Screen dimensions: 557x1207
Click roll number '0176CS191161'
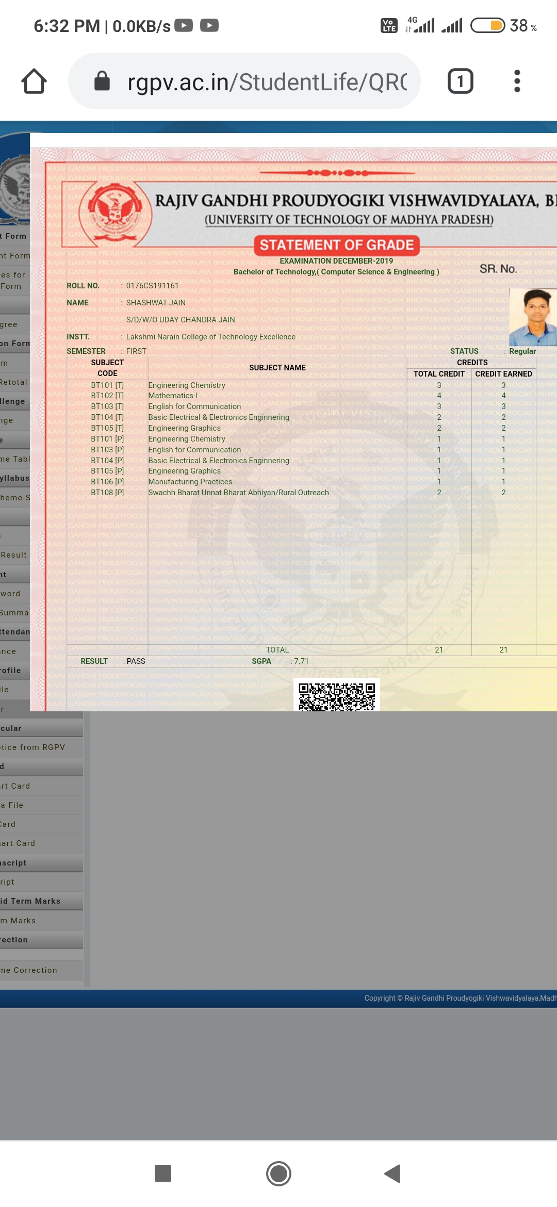pyautogui.click(x=152, y=286)
